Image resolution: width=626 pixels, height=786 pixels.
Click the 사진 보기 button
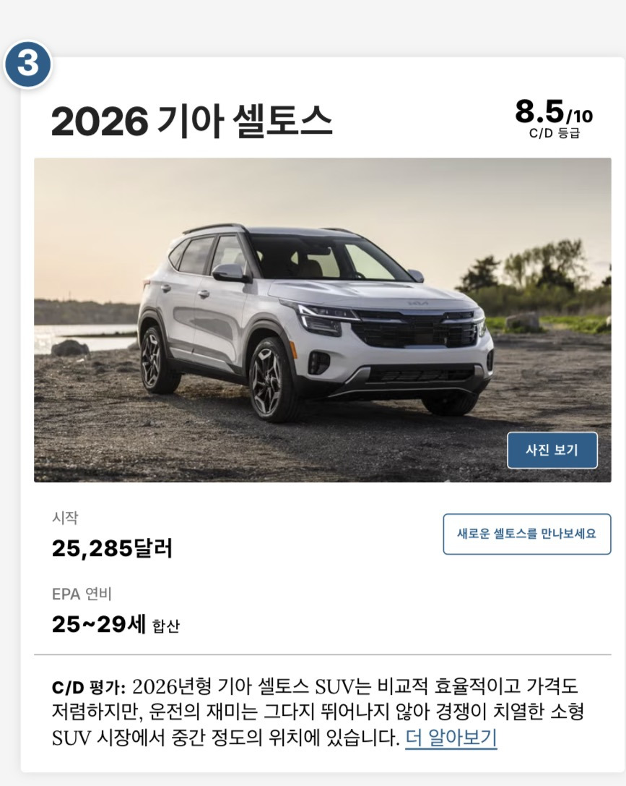tap(552, 450)
